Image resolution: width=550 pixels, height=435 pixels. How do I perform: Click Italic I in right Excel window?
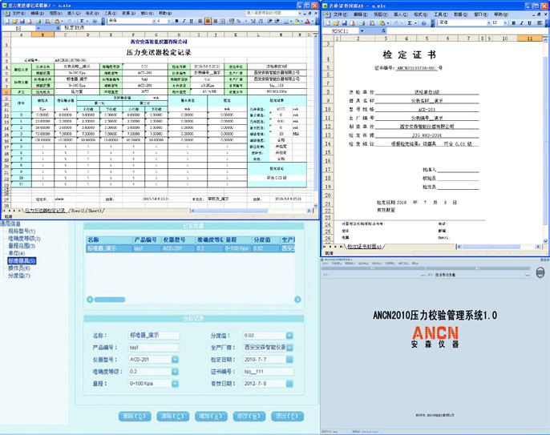522,22
